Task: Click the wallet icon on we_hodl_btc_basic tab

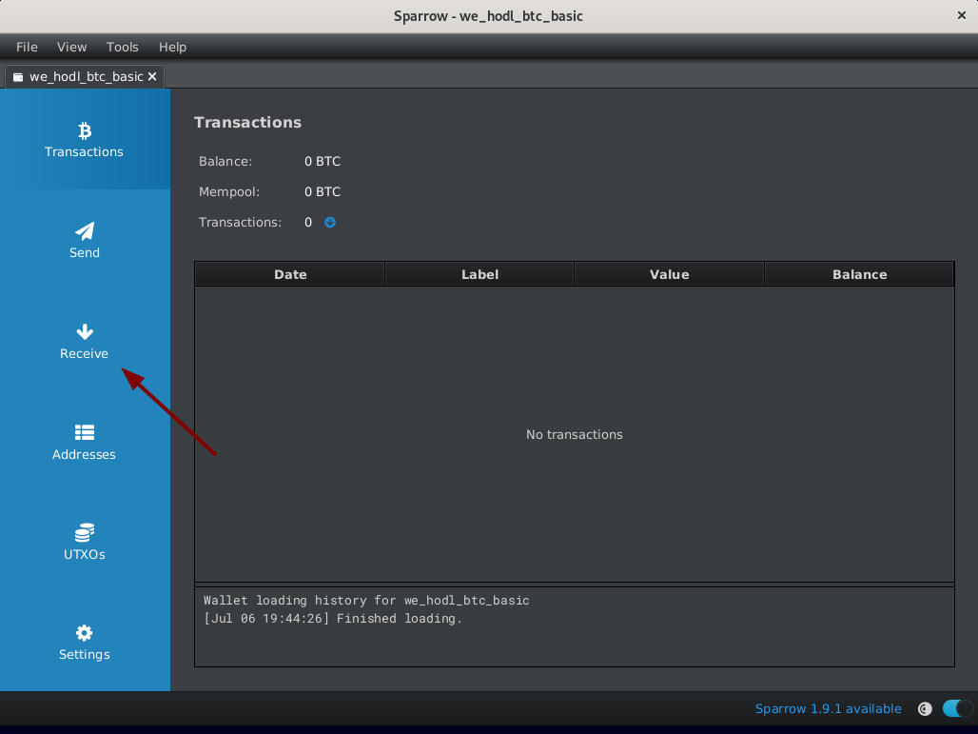Action: pyautogui.click(x=18, y=77)
